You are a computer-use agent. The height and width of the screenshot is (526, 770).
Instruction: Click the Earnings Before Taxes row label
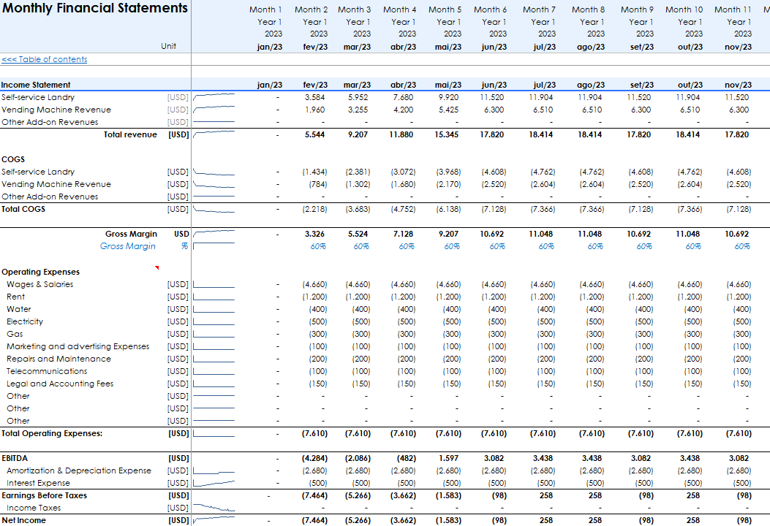(44, 495)
